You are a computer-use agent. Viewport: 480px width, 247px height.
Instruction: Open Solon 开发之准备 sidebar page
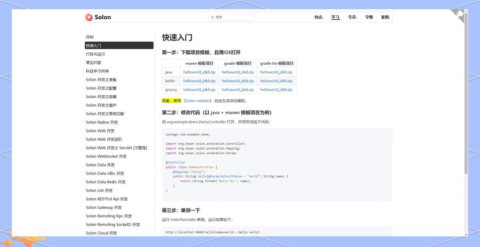pos(101,80)
